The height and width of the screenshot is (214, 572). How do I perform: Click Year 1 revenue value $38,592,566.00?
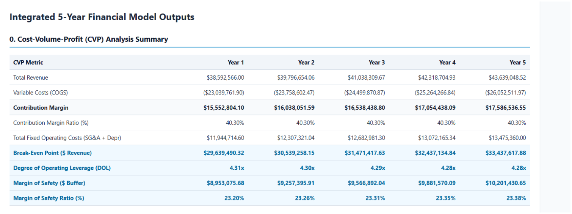pos(226,77)
